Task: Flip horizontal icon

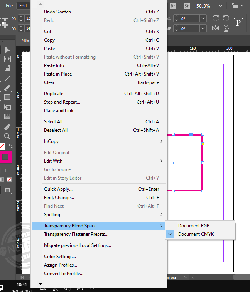Action: [216, 28]
